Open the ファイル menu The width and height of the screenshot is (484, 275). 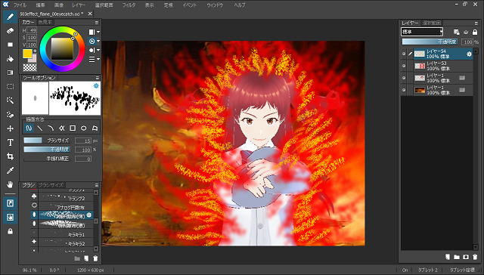pos(20,5)
